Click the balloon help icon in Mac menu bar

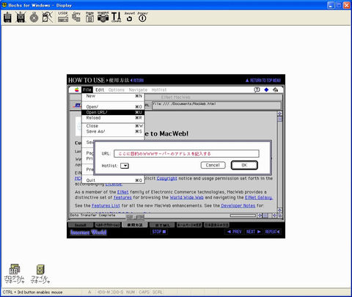coord(257,89)
